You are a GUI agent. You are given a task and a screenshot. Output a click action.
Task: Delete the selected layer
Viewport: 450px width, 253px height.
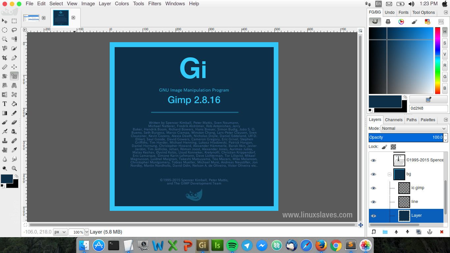(441, 232)
